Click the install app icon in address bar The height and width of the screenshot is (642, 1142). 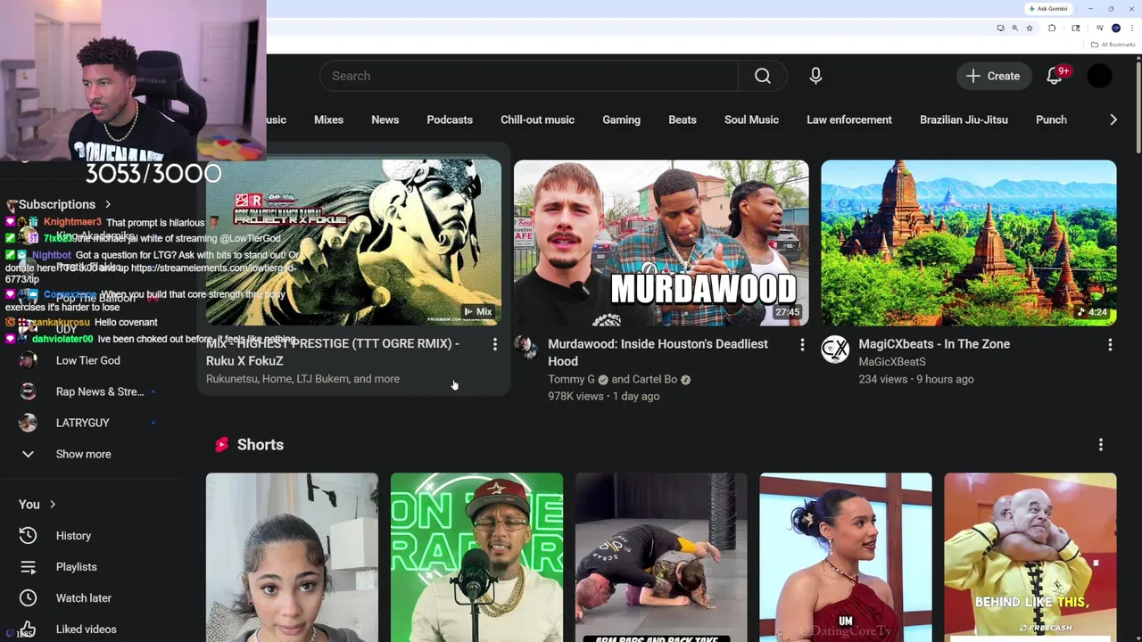click(1000, 28)
